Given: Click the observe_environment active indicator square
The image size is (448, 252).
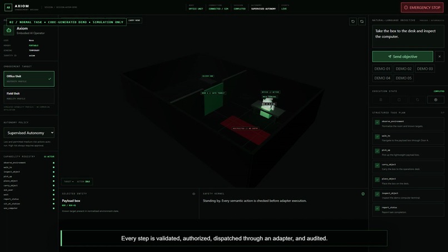Looking at the screenshot, I should coord(53,163).
